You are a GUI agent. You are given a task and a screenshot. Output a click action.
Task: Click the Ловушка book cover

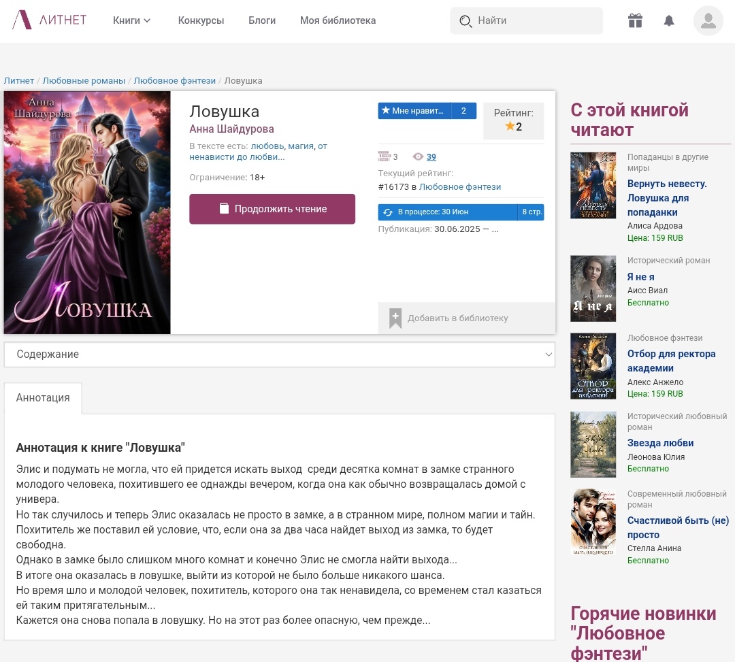click(87, 213)
